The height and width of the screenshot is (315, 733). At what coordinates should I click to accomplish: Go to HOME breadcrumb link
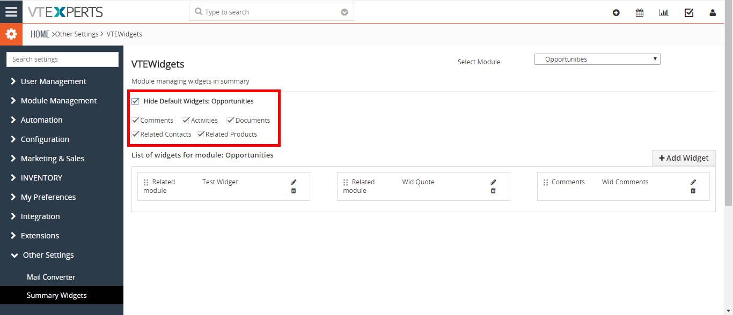tap(40, 34)
